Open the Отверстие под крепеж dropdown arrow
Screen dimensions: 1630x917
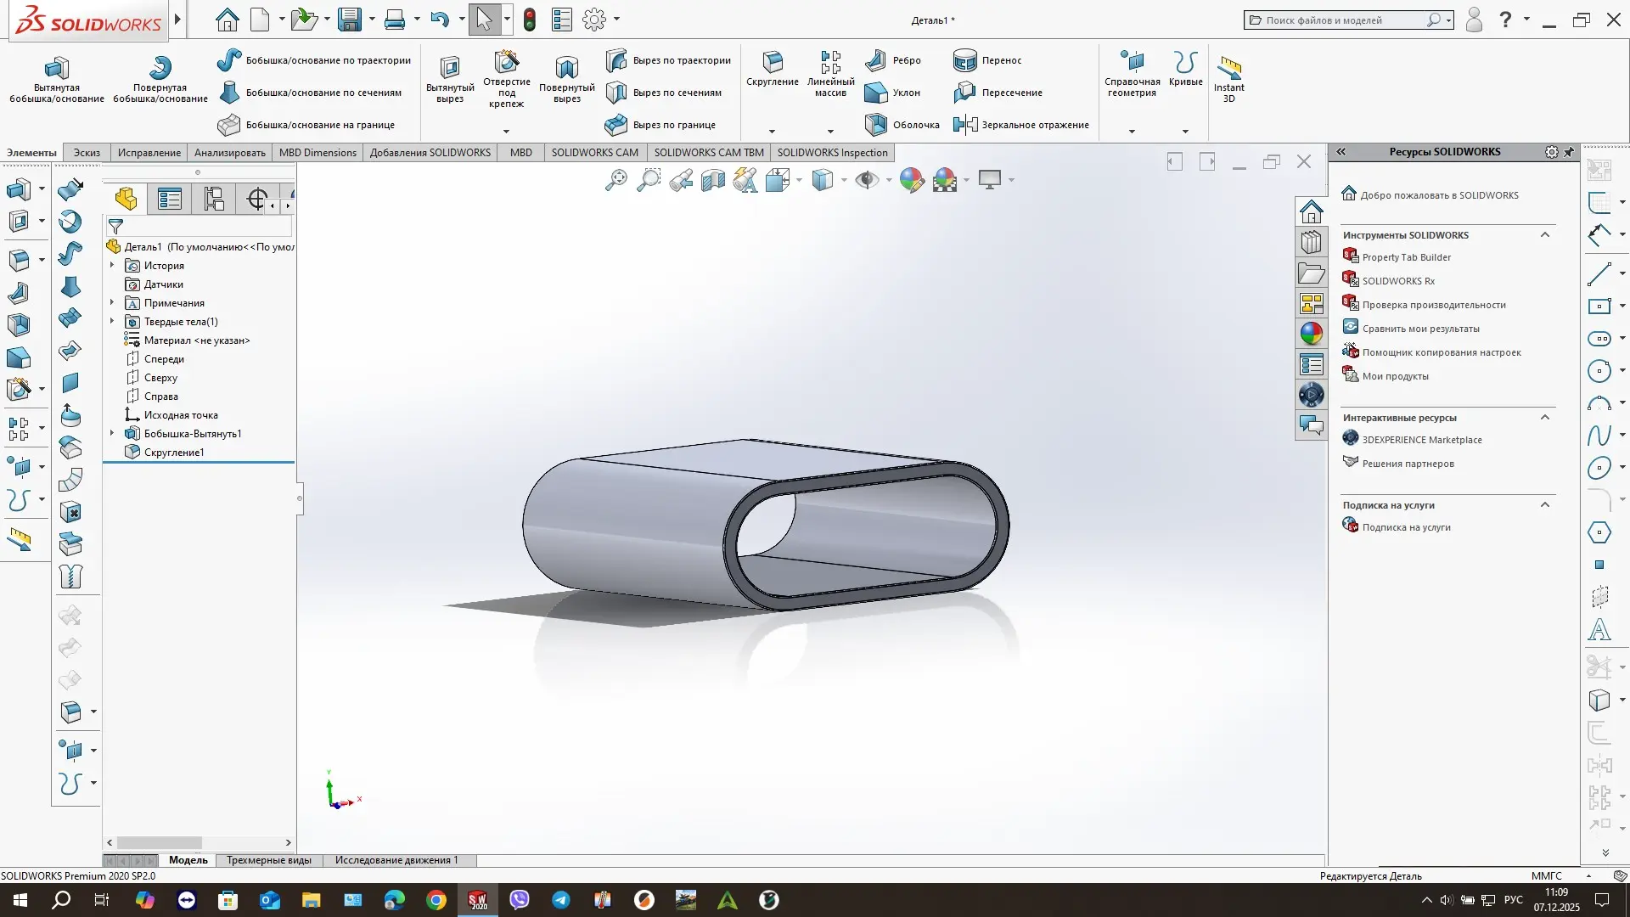coord(506,132)
